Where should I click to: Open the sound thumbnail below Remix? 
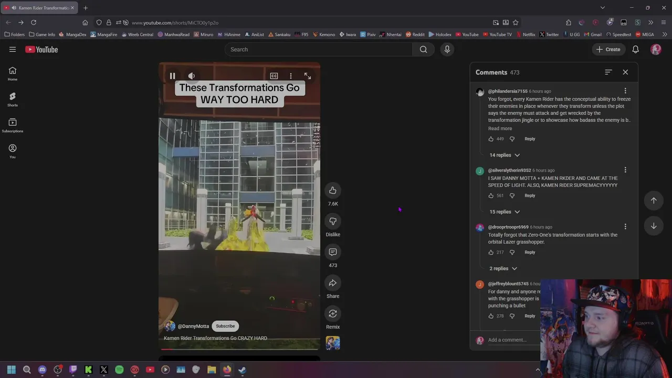333,343
